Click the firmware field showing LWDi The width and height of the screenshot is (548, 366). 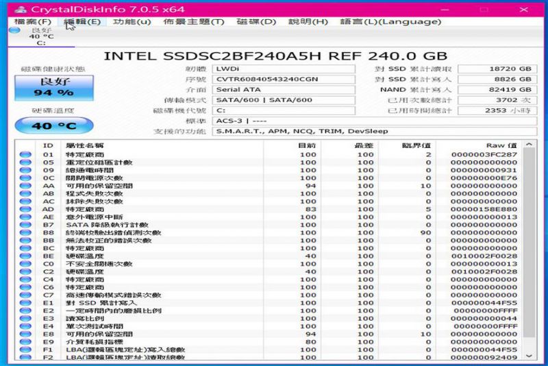coord(284,69)
